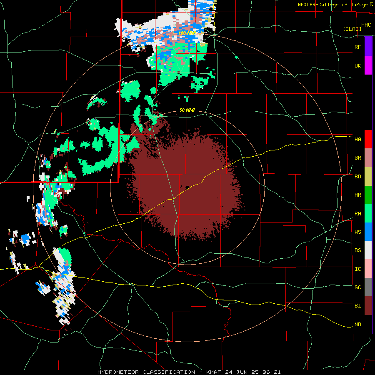Click the ND legend label
Viewport: 375px width, 375px height.
click(357, 325)
